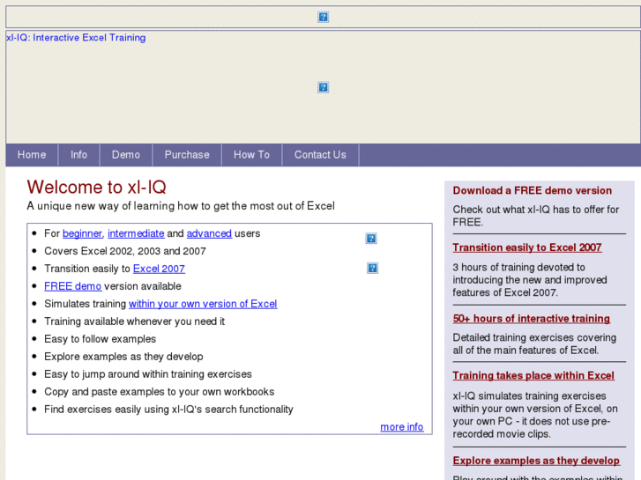Open the Contact Us menu item
The width and height of the screenshot is (641, 480).
(x=320, y=155)
